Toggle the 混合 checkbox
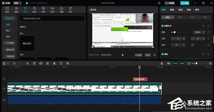Image resolution: width=214 pixels, height=112 pixels. (163, 54)
